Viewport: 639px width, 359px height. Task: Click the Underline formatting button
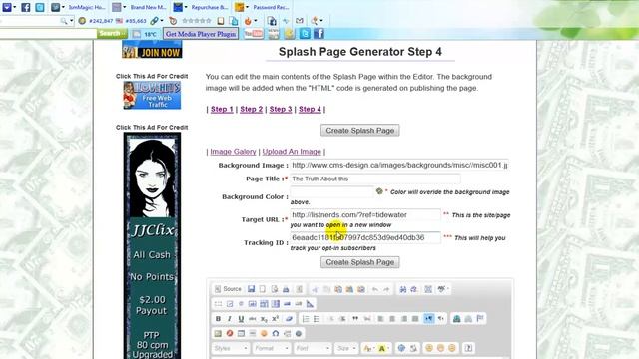[241, 319]
